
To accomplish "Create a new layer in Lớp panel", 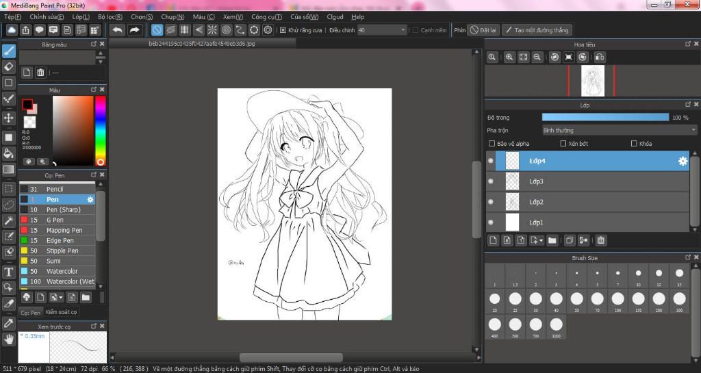I will click(x=493, y=240).
